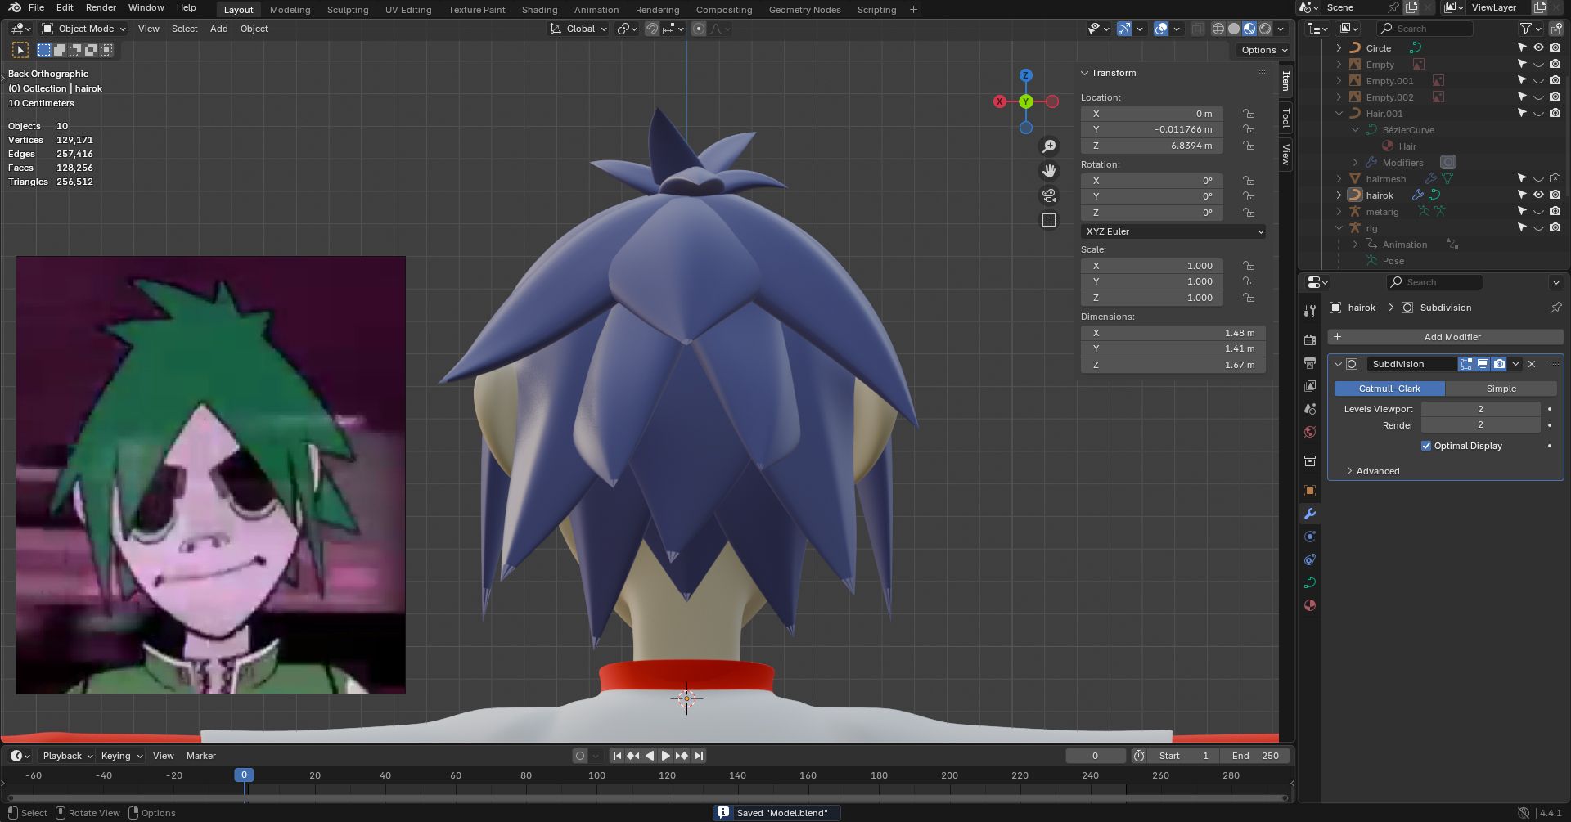Expand the Advanced subdivision section
Viewport: 1571px width, 822px height.
(x=1373, y=471)
